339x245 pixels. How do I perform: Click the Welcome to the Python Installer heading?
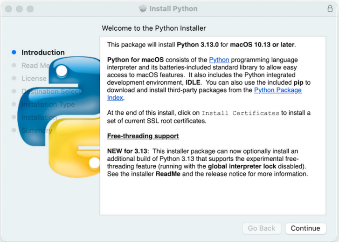(x=154, y=28)
